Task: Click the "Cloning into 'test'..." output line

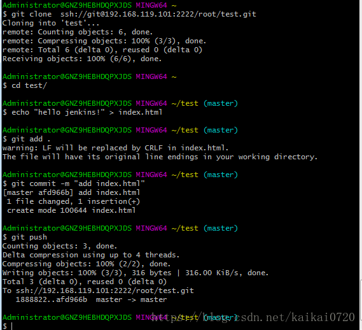Action: (51, 23)
